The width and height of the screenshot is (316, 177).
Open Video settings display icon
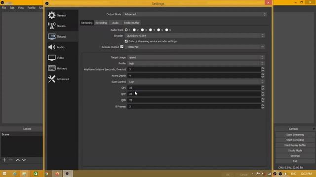tap(52, 58)
